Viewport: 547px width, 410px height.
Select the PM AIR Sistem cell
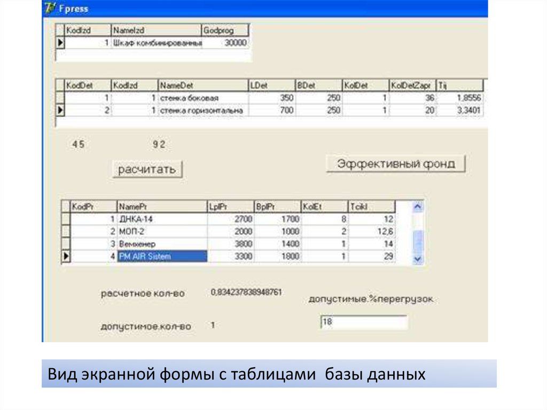click(x=162, y=257)
